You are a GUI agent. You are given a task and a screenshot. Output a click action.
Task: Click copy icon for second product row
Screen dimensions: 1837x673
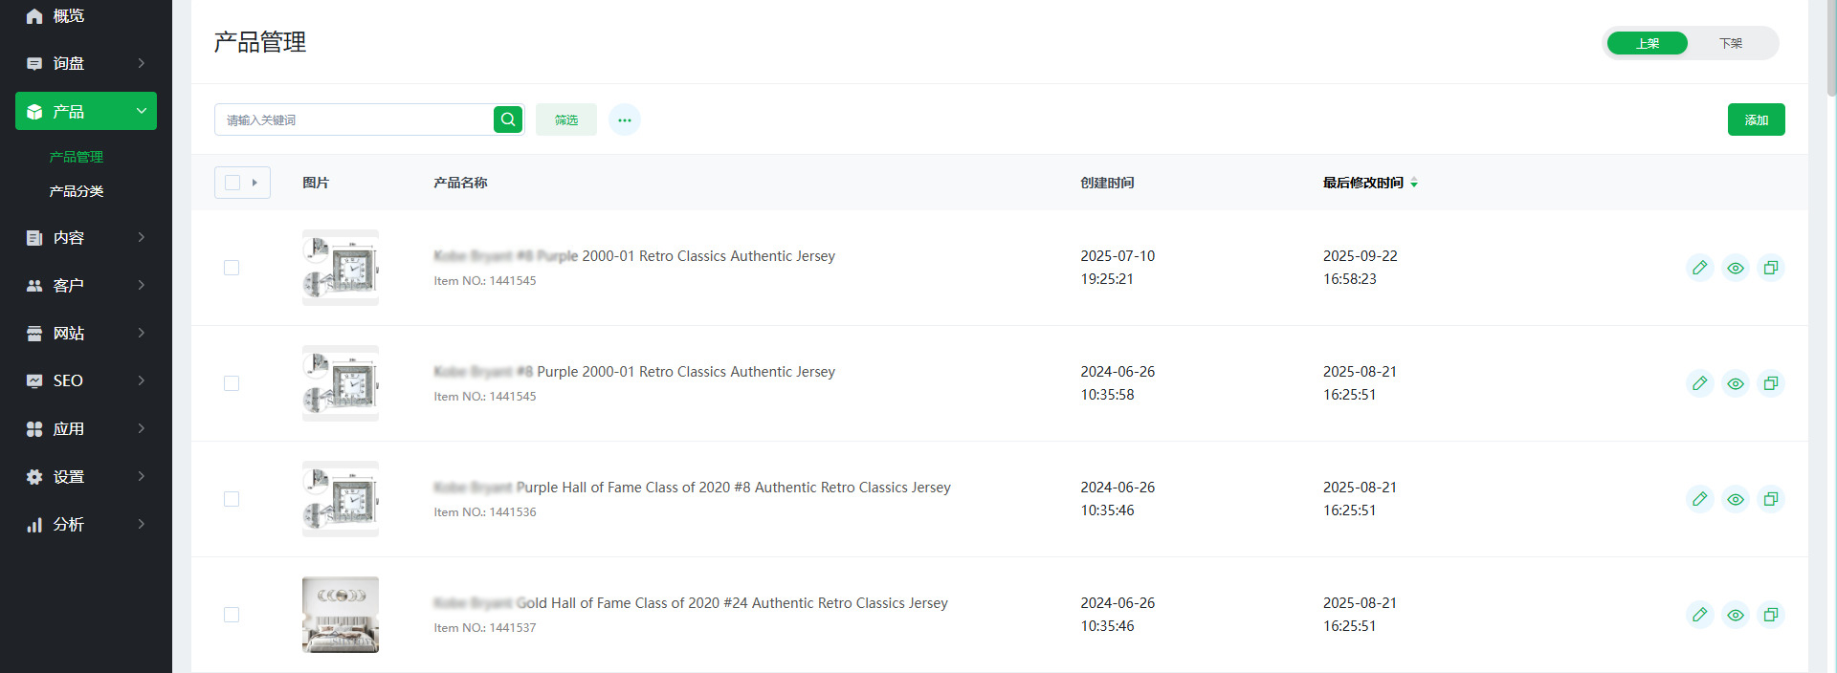tap(1770, 383)
